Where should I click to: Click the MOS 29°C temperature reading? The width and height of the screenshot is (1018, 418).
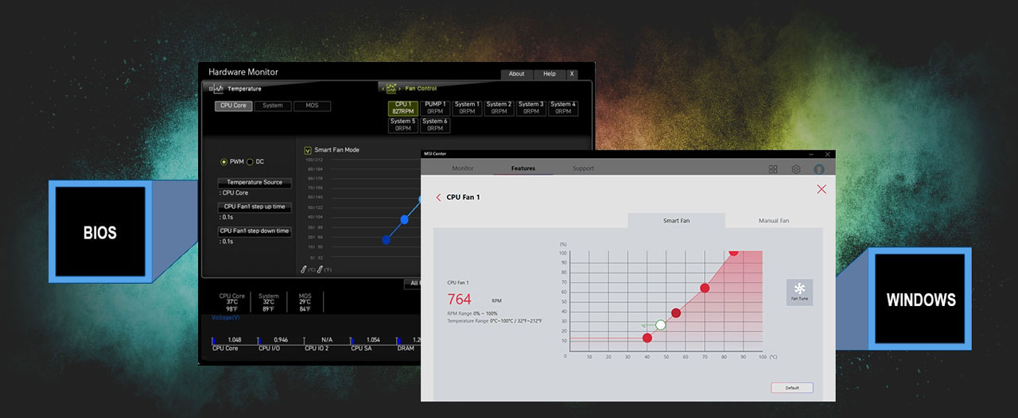pos(305,302)
